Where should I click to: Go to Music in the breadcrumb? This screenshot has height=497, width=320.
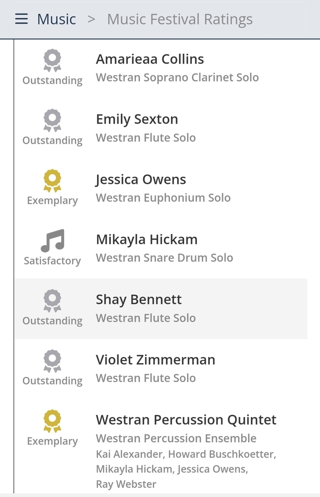56,19
